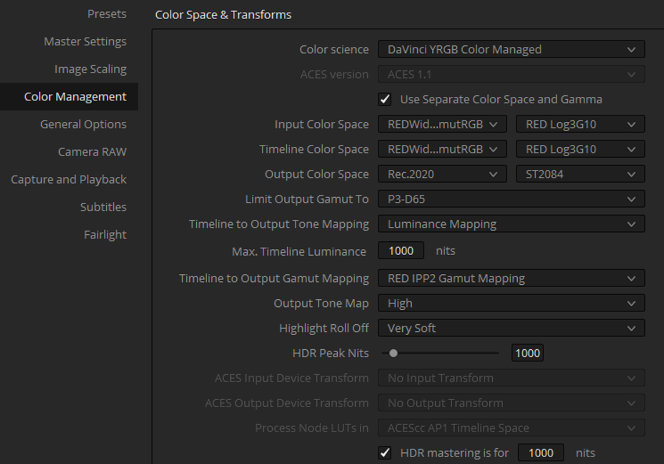Click the Max. Timeline Luminance field
Viewport: 664px width, 464px height.
[401, 251]
